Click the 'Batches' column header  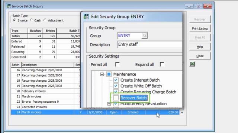[x=35, y=31]
